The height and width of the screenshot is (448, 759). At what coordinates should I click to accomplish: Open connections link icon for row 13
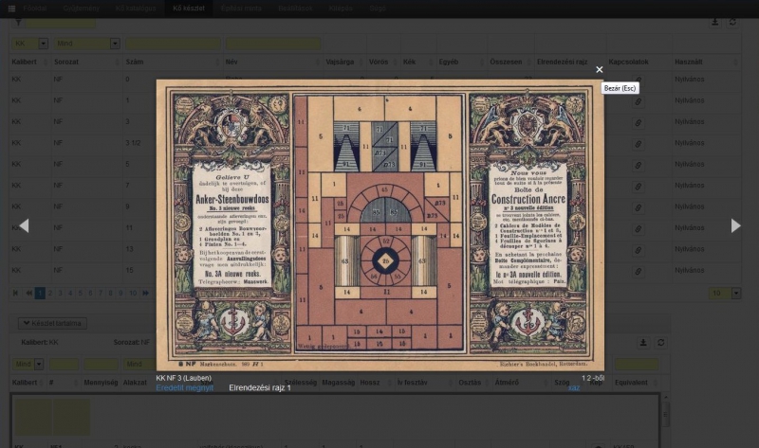[638, 250]
